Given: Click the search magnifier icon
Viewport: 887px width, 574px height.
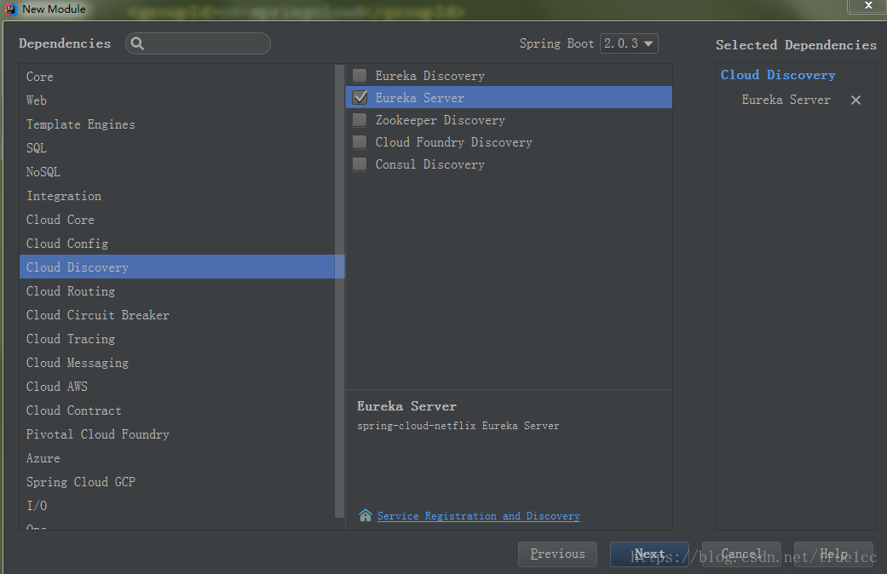Looking at the screenshot, I should (137, 43).
